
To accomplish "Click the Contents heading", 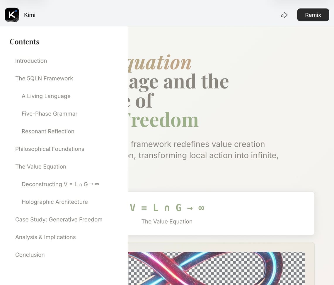I will [x=24, y=42].
